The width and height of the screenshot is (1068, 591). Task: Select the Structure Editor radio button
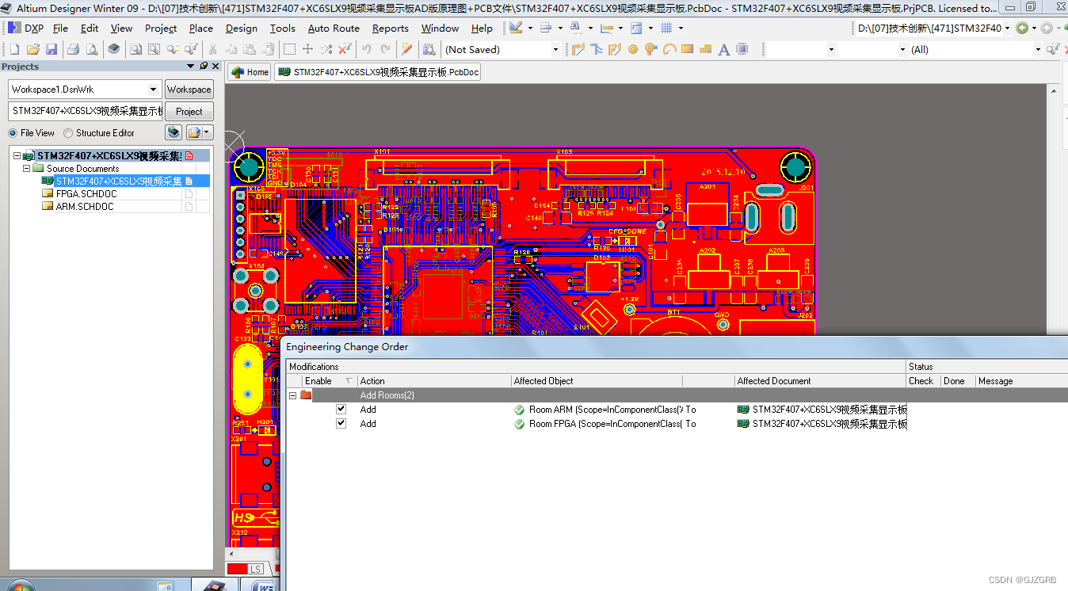tap(68, 133)
